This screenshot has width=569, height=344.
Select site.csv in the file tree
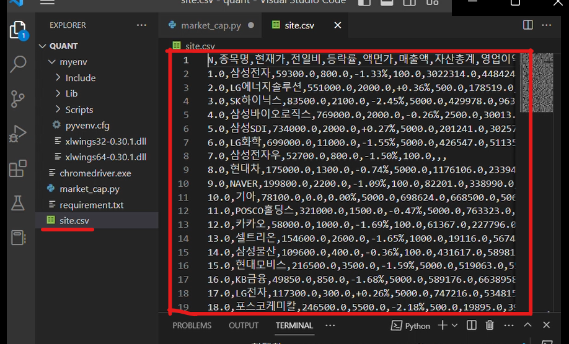click(97, 220)
